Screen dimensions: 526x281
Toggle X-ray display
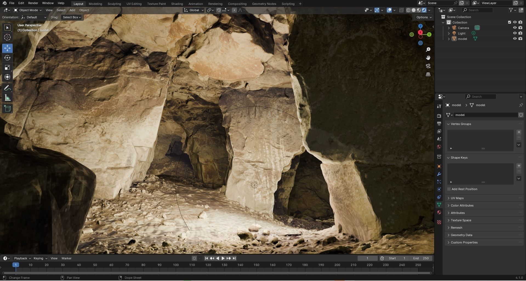tap(401, 10)
